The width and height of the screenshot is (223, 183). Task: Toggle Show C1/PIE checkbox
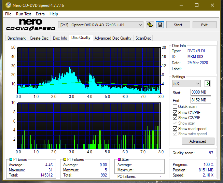coord(175,112)
